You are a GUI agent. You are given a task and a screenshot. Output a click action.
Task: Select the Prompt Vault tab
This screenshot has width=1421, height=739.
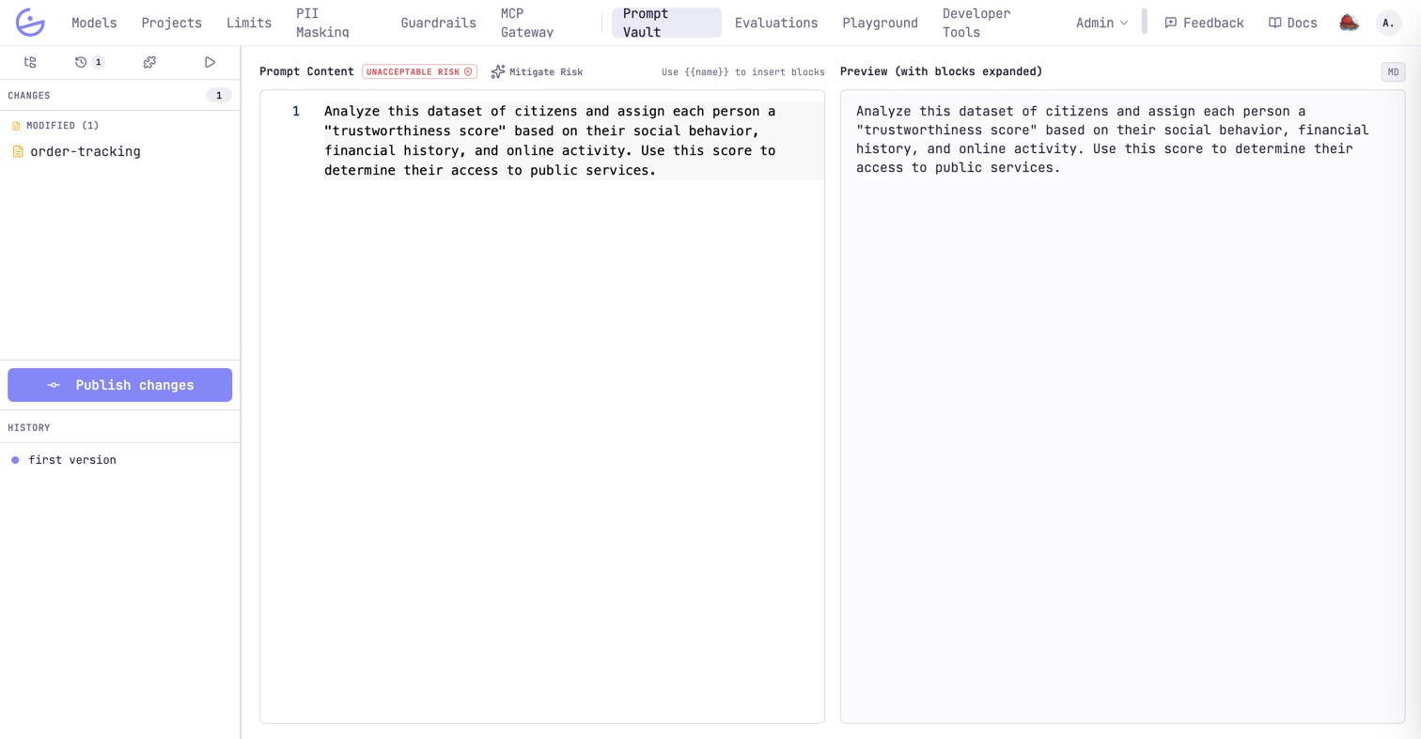tap(666, 23)
